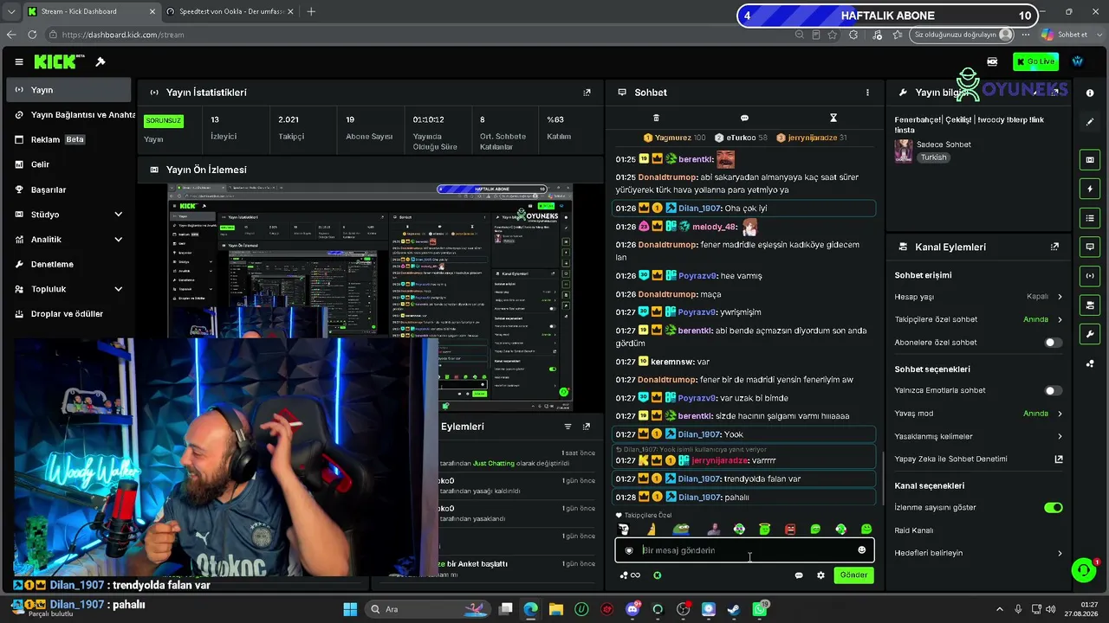Viewport: 1109px width, 623px height.
Task: Click the list icon in right toolbar
Action: pyautogui.click(x=1090, y=218)
